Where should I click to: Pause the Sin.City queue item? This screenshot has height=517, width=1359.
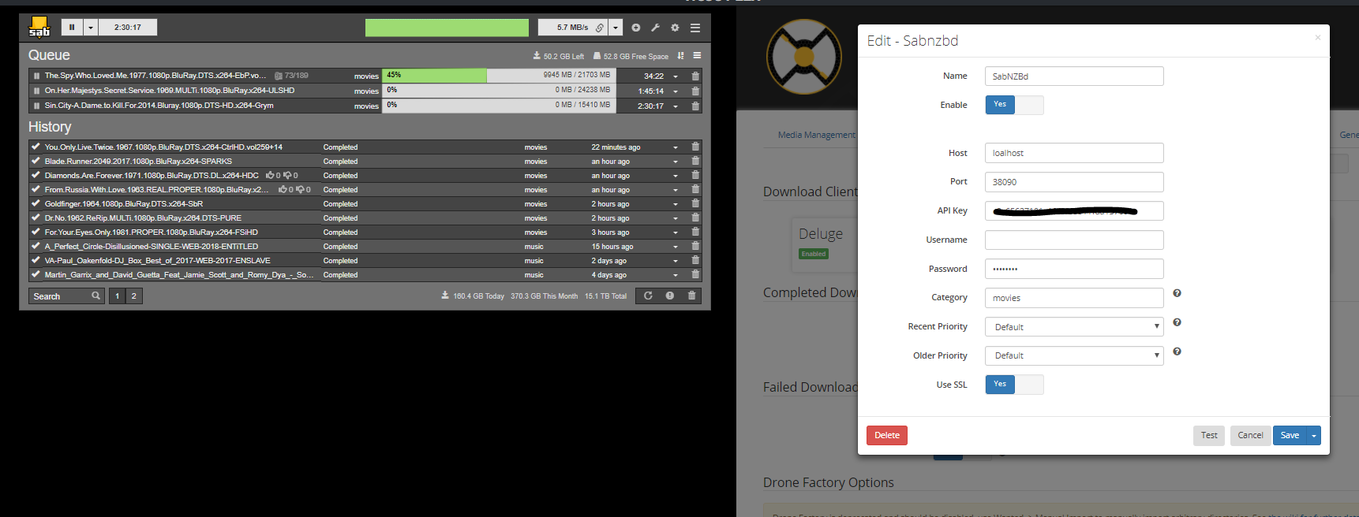tap(36, 106)
